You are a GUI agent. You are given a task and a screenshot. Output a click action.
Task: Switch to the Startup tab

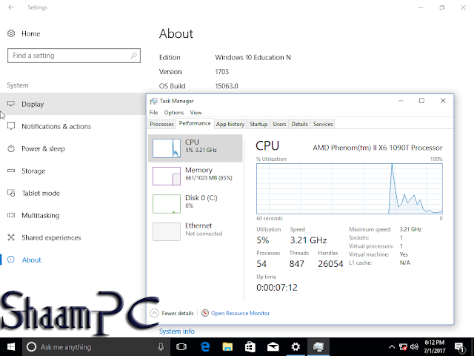click(x=258, y=124)
